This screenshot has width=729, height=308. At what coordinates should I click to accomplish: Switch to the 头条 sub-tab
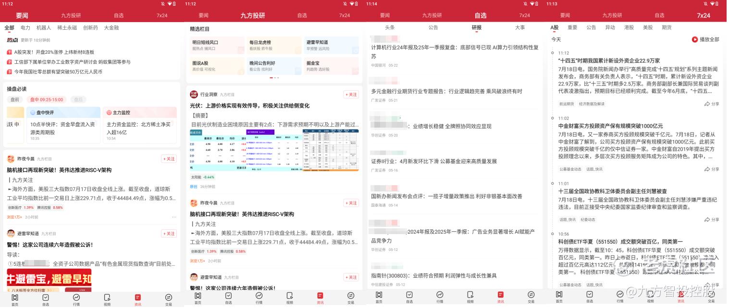390,28
